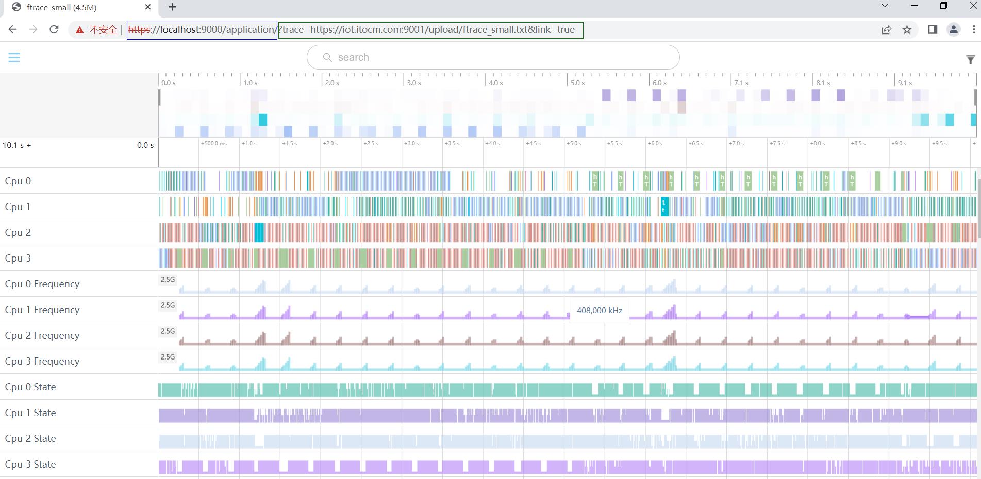Expand the tab search chevron
This screenshot has height=479, width=981.
[885, 6]
